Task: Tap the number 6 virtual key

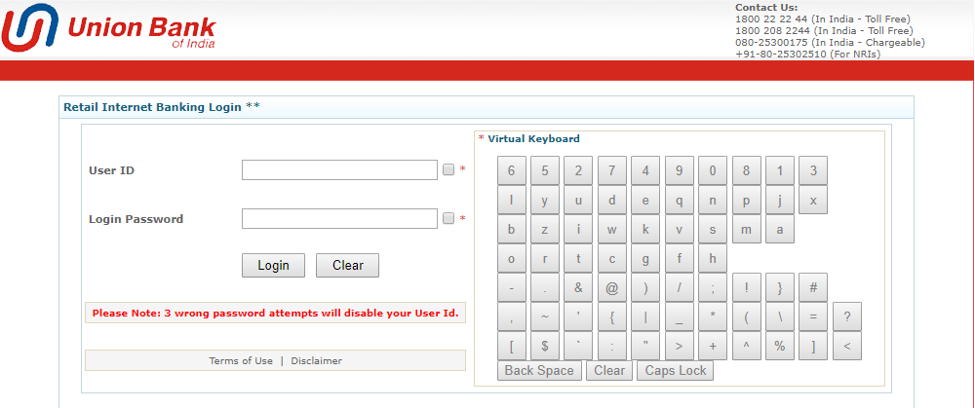Action: point(512,170)
